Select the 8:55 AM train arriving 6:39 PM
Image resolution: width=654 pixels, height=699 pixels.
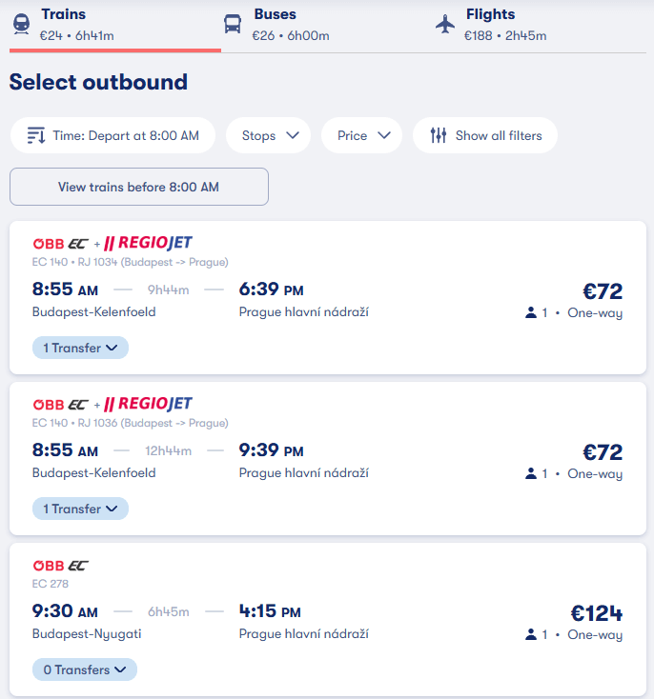pos(328,298)
